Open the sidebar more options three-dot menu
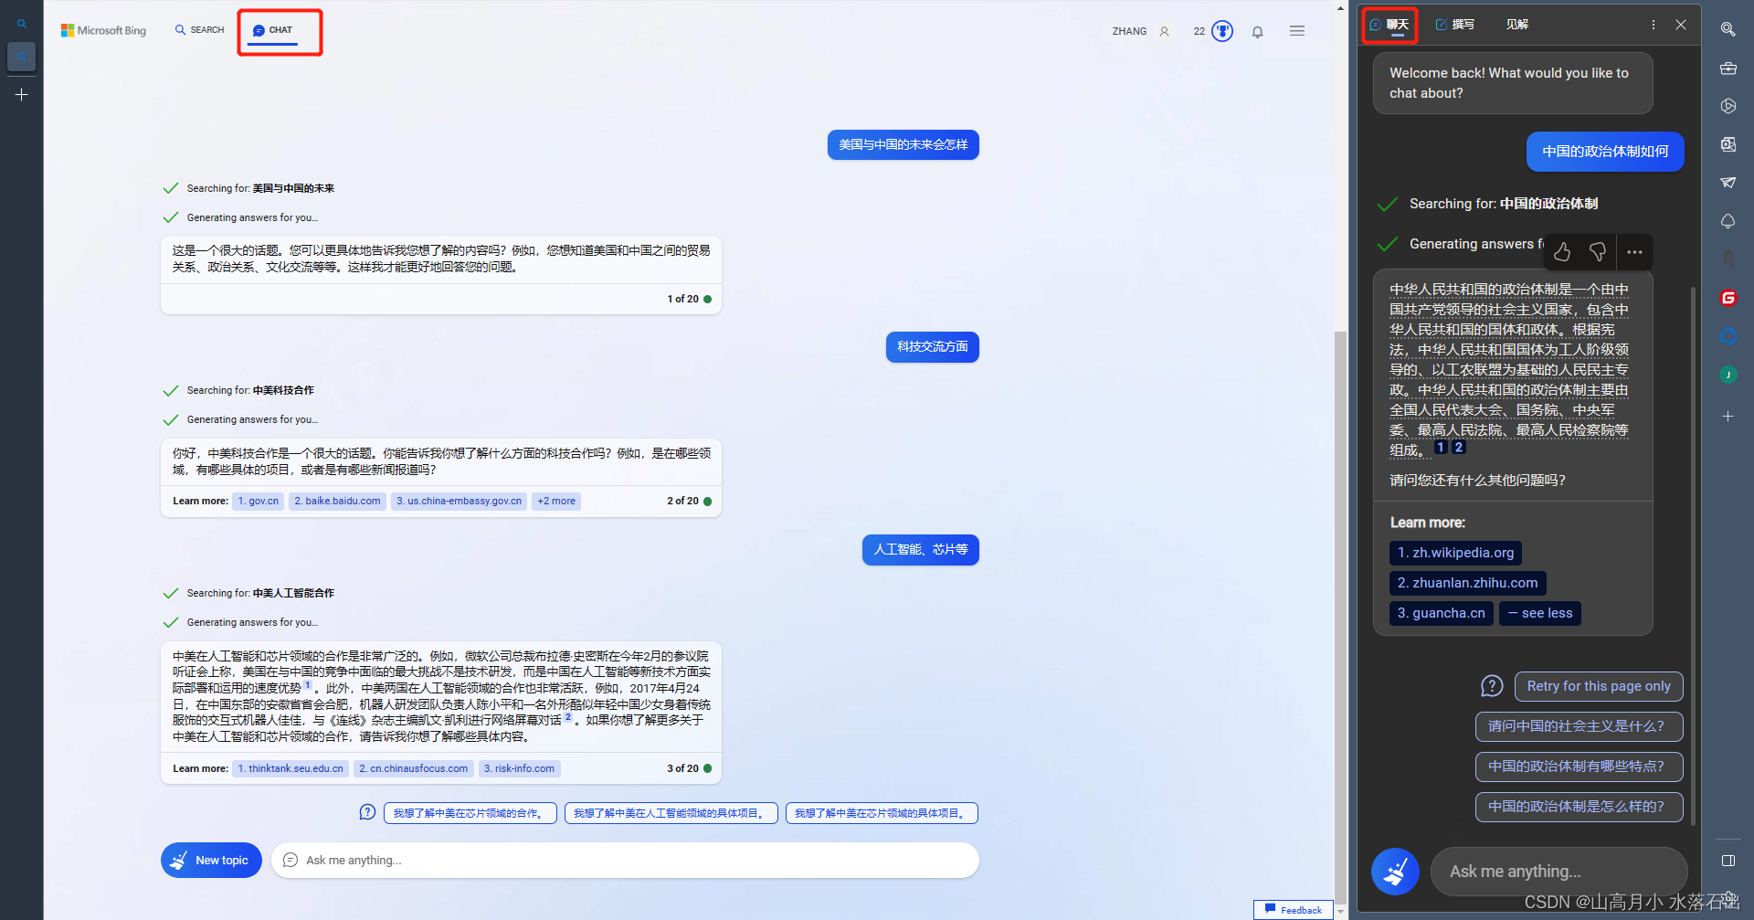The height and width of the screenshot is (920, 1754). pos(1653,25)
